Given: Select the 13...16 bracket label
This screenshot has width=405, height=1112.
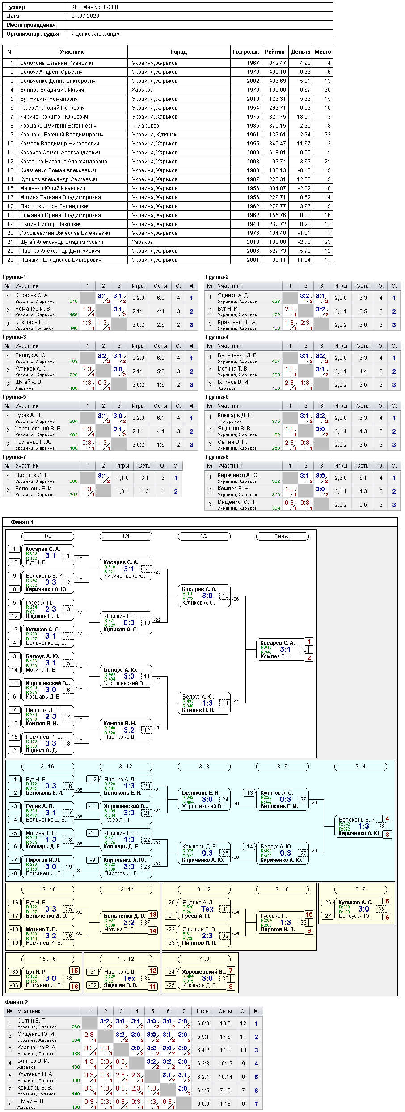Looking at the screenshot, I should pyautogui.click(x=48, y=890).
